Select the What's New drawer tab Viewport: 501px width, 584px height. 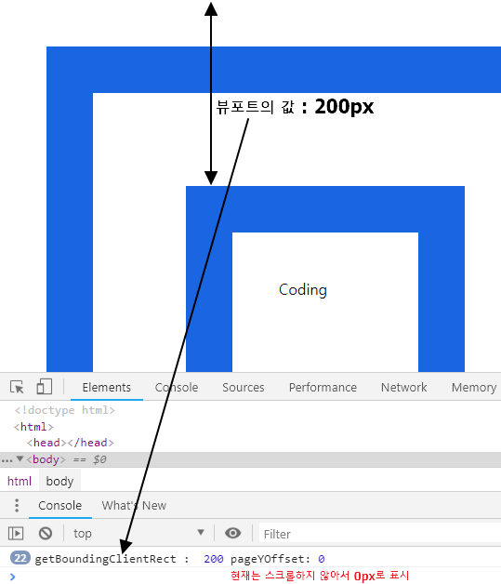134,505
